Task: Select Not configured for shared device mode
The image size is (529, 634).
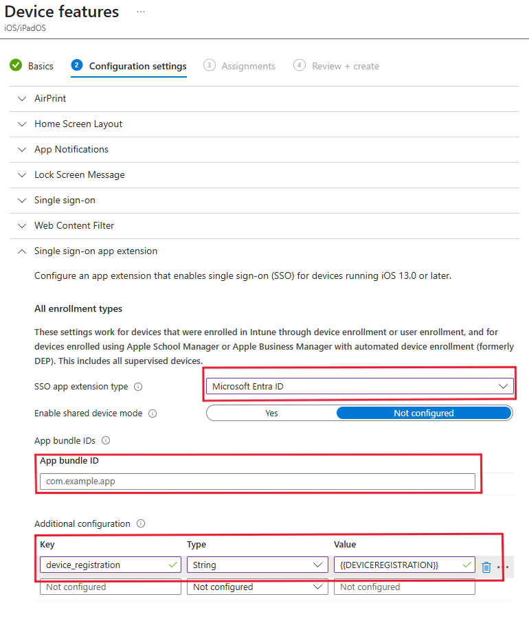Action: tap(423, 413)
